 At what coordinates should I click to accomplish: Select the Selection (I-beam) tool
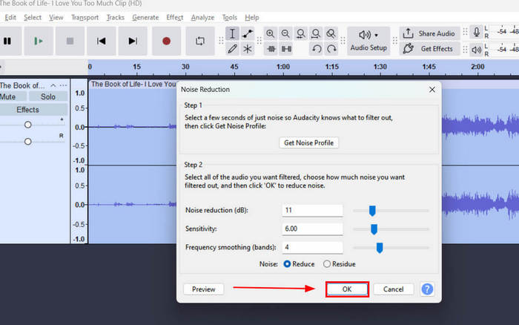click(x=232, y=33)
